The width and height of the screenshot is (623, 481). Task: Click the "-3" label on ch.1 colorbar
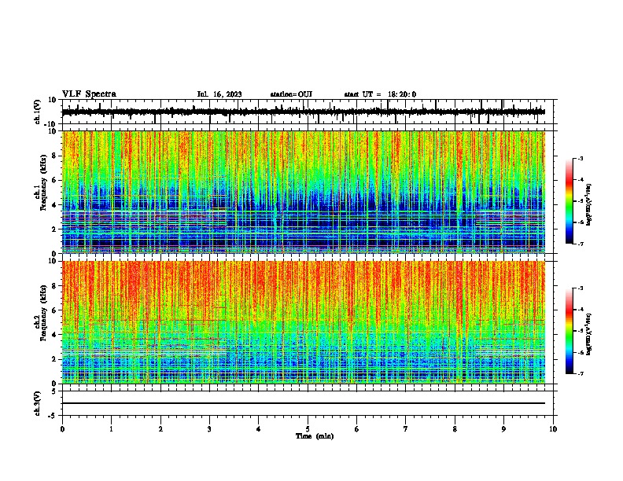point(580,158)
